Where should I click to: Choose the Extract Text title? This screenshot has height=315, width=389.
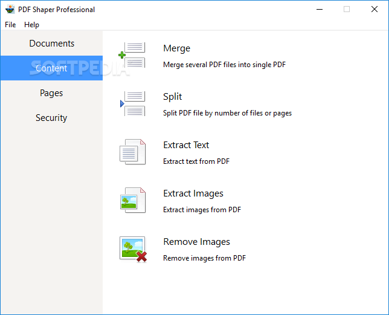tap(186, 145)
